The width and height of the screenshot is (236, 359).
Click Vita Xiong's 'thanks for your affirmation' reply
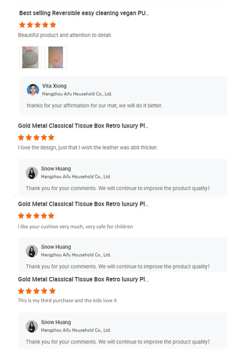[94, 105]
